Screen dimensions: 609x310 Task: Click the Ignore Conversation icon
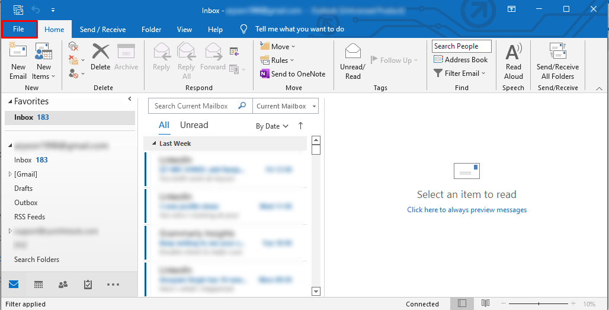click(74, 47)
